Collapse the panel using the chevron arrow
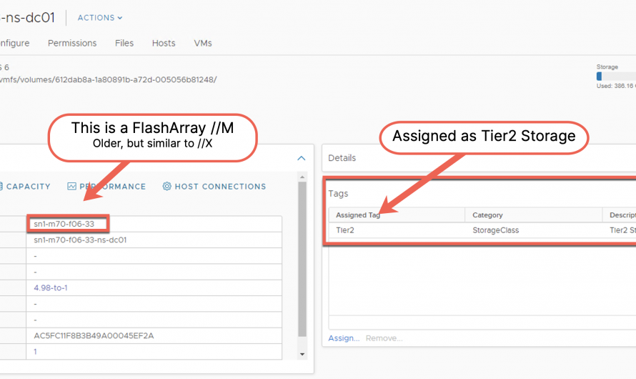 click(x=302, y=158)
